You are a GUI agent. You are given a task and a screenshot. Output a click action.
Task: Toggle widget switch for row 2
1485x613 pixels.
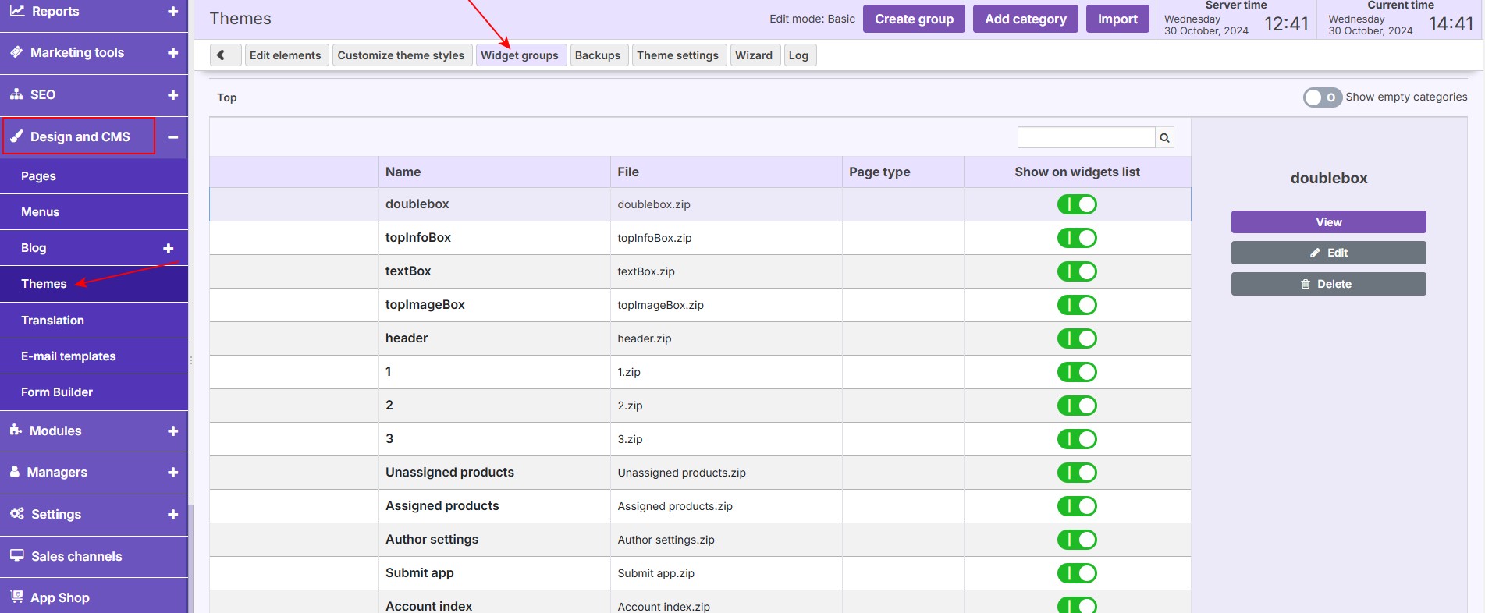pos(1077,406)
